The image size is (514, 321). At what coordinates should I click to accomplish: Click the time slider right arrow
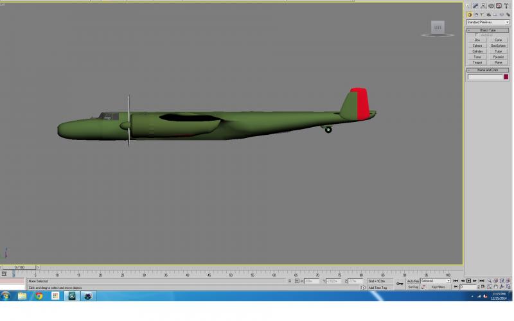[38, 267]
